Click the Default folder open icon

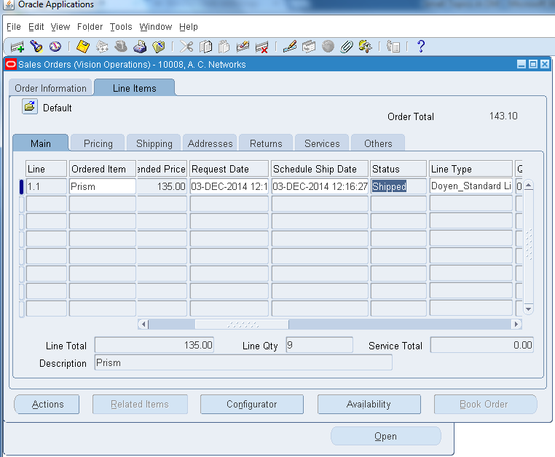coord(30,106)
